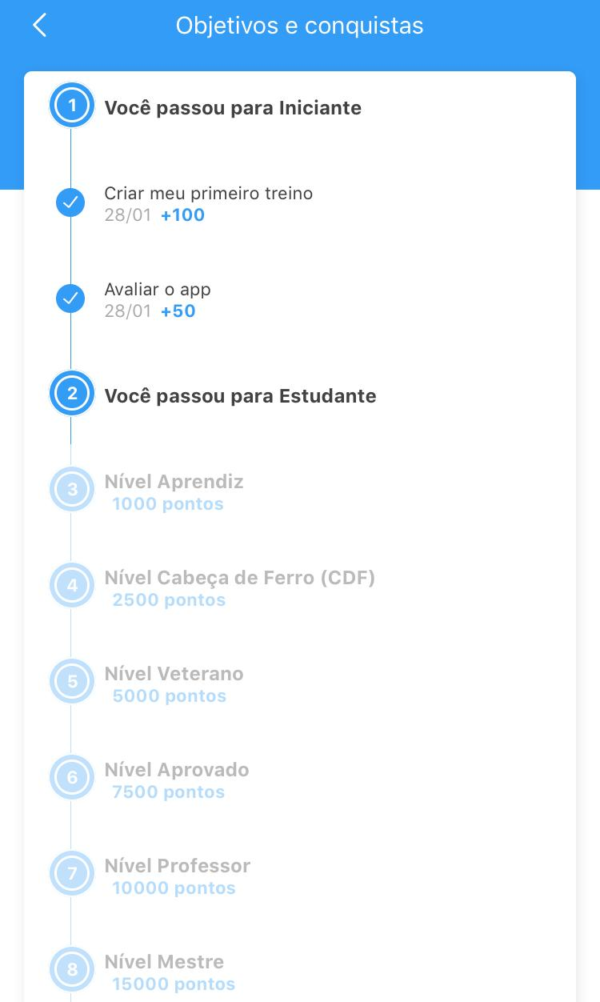This screenshot has height=1002, width=600.
Task: Tap the '15000 pontos' Mestre requirement
Action: tap(174, 984)
